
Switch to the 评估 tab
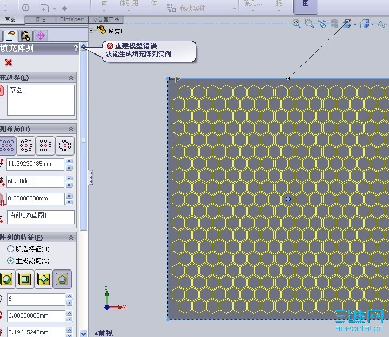tap(41, 19)
